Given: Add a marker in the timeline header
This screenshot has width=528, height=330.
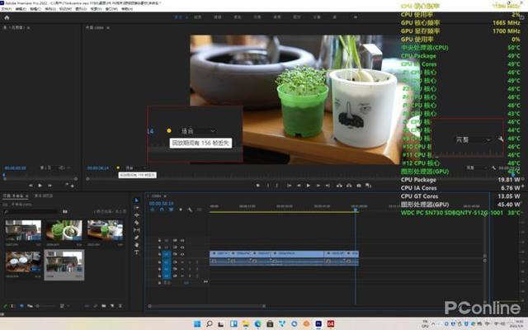Looking at the screenshot, I should tap(181, 210).
